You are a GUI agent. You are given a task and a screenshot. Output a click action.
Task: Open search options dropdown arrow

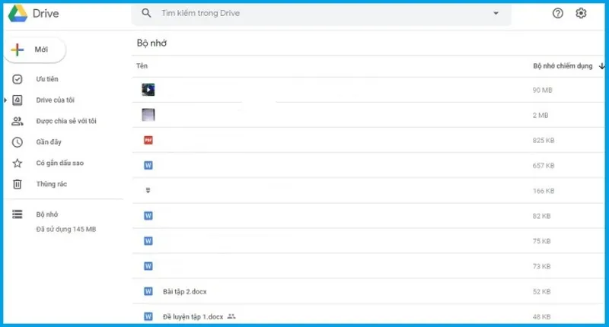(496, 13)
